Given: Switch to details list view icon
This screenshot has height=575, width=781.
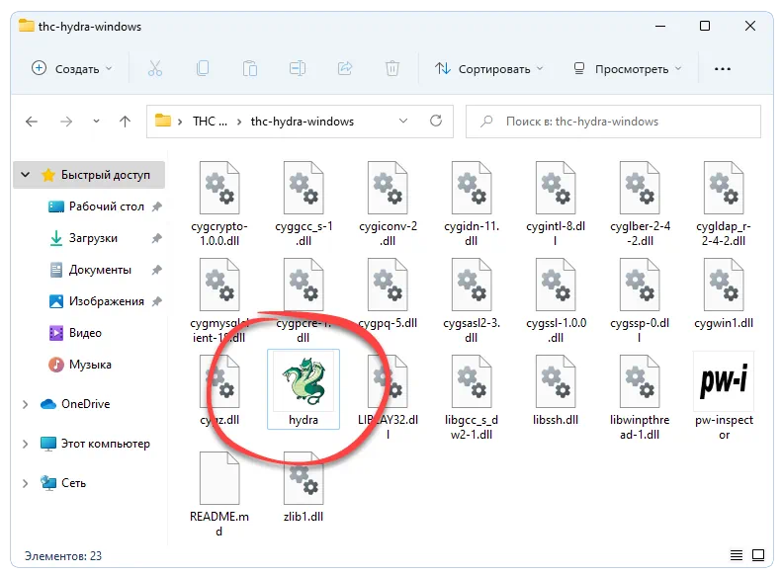Looking at the screenshot, I should point(737,555).
